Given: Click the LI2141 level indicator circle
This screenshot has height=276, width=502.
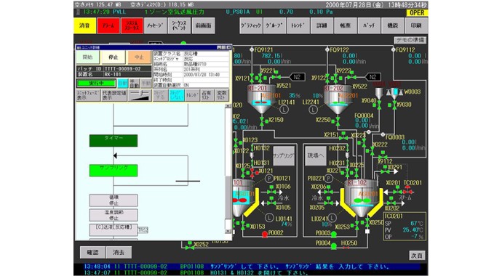Looking at the screenshot, I should click(x=284, y=110).
